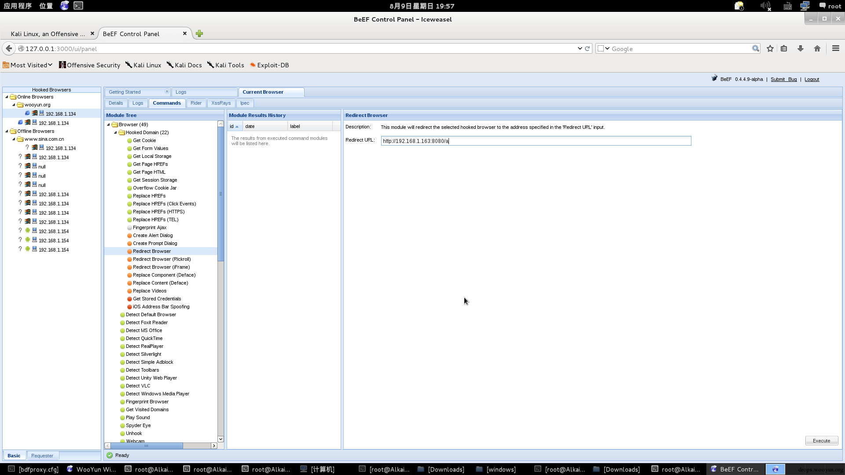Viewport: 845px width, 475px height.
Task: Click the search magnifier icon
Action: pos(756,48)
